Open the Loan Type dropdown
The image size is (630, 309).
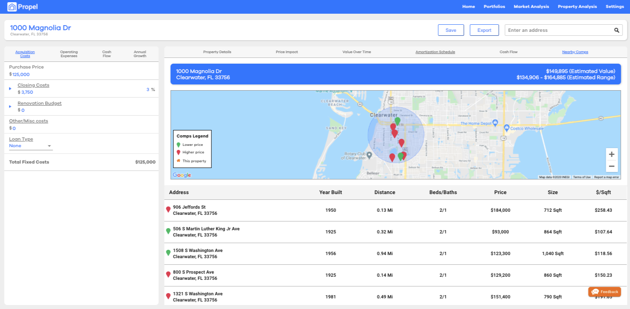click(x=31, y=146)
